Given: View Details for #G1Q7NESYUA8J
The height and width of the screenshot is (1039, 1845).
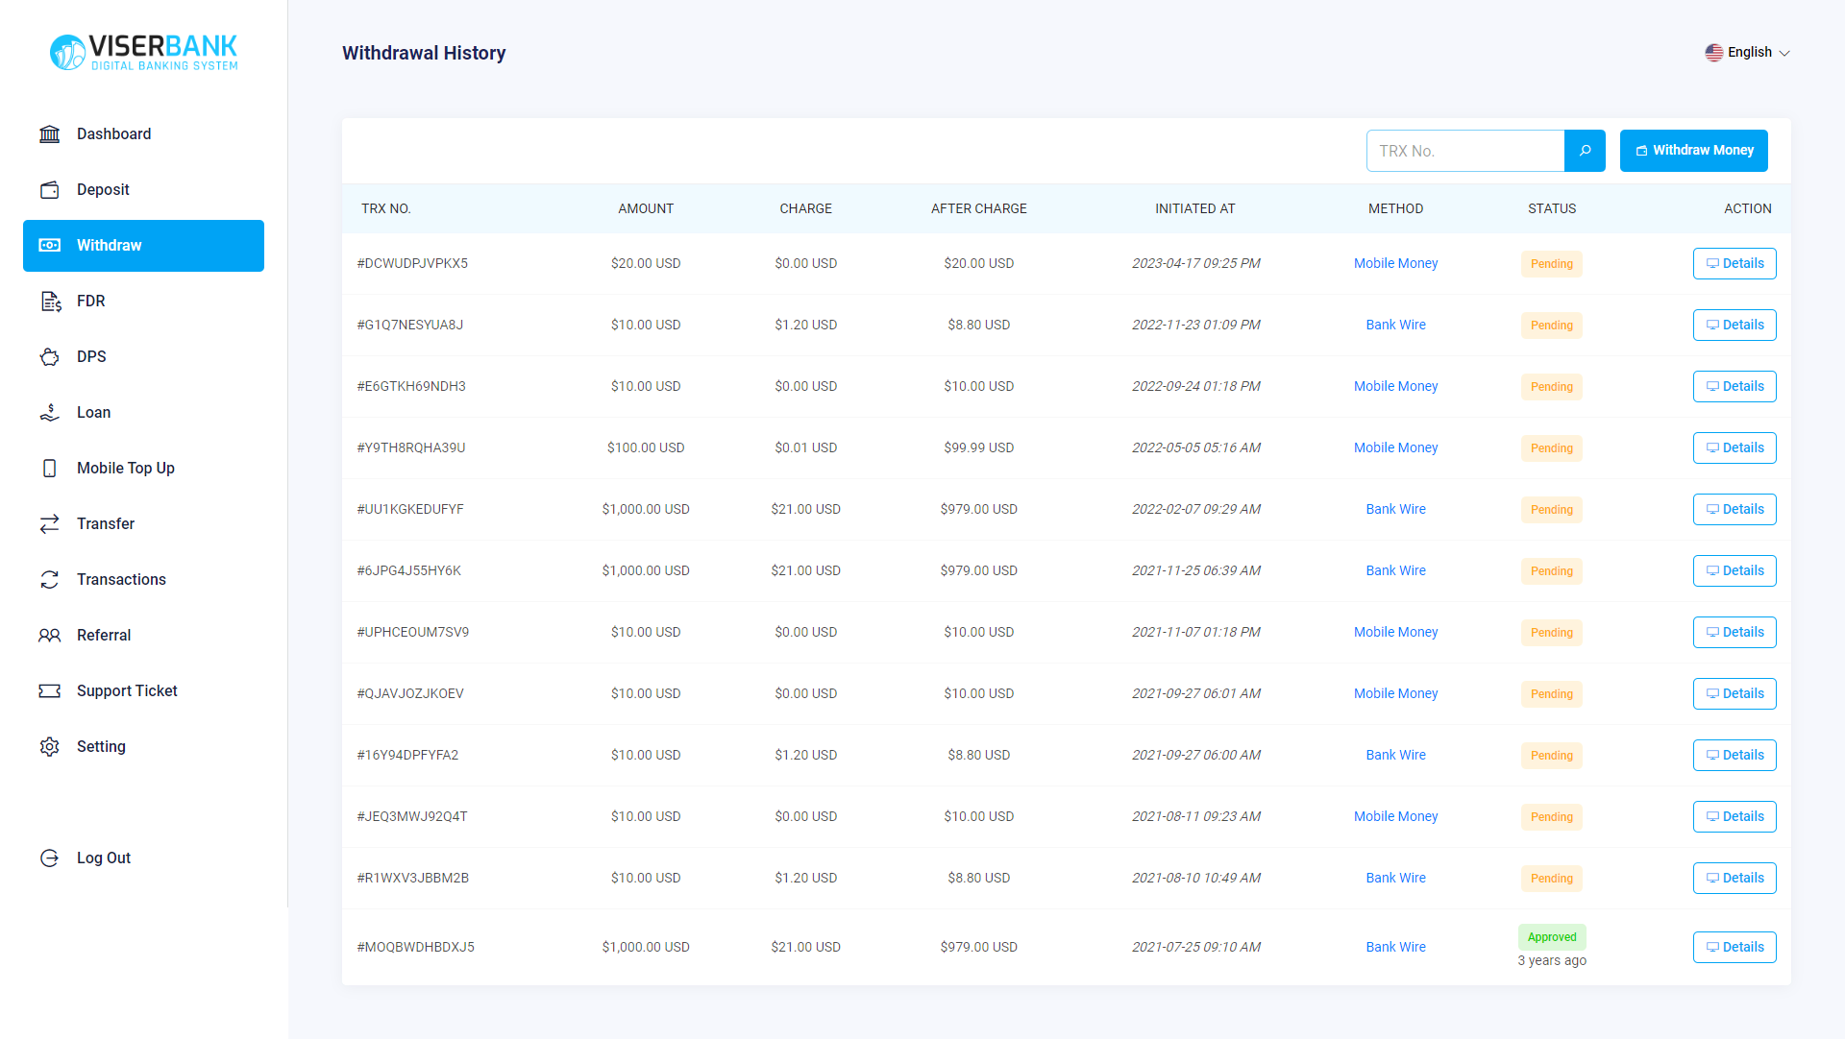Looking at the screenshot, I should (1734, 326).
